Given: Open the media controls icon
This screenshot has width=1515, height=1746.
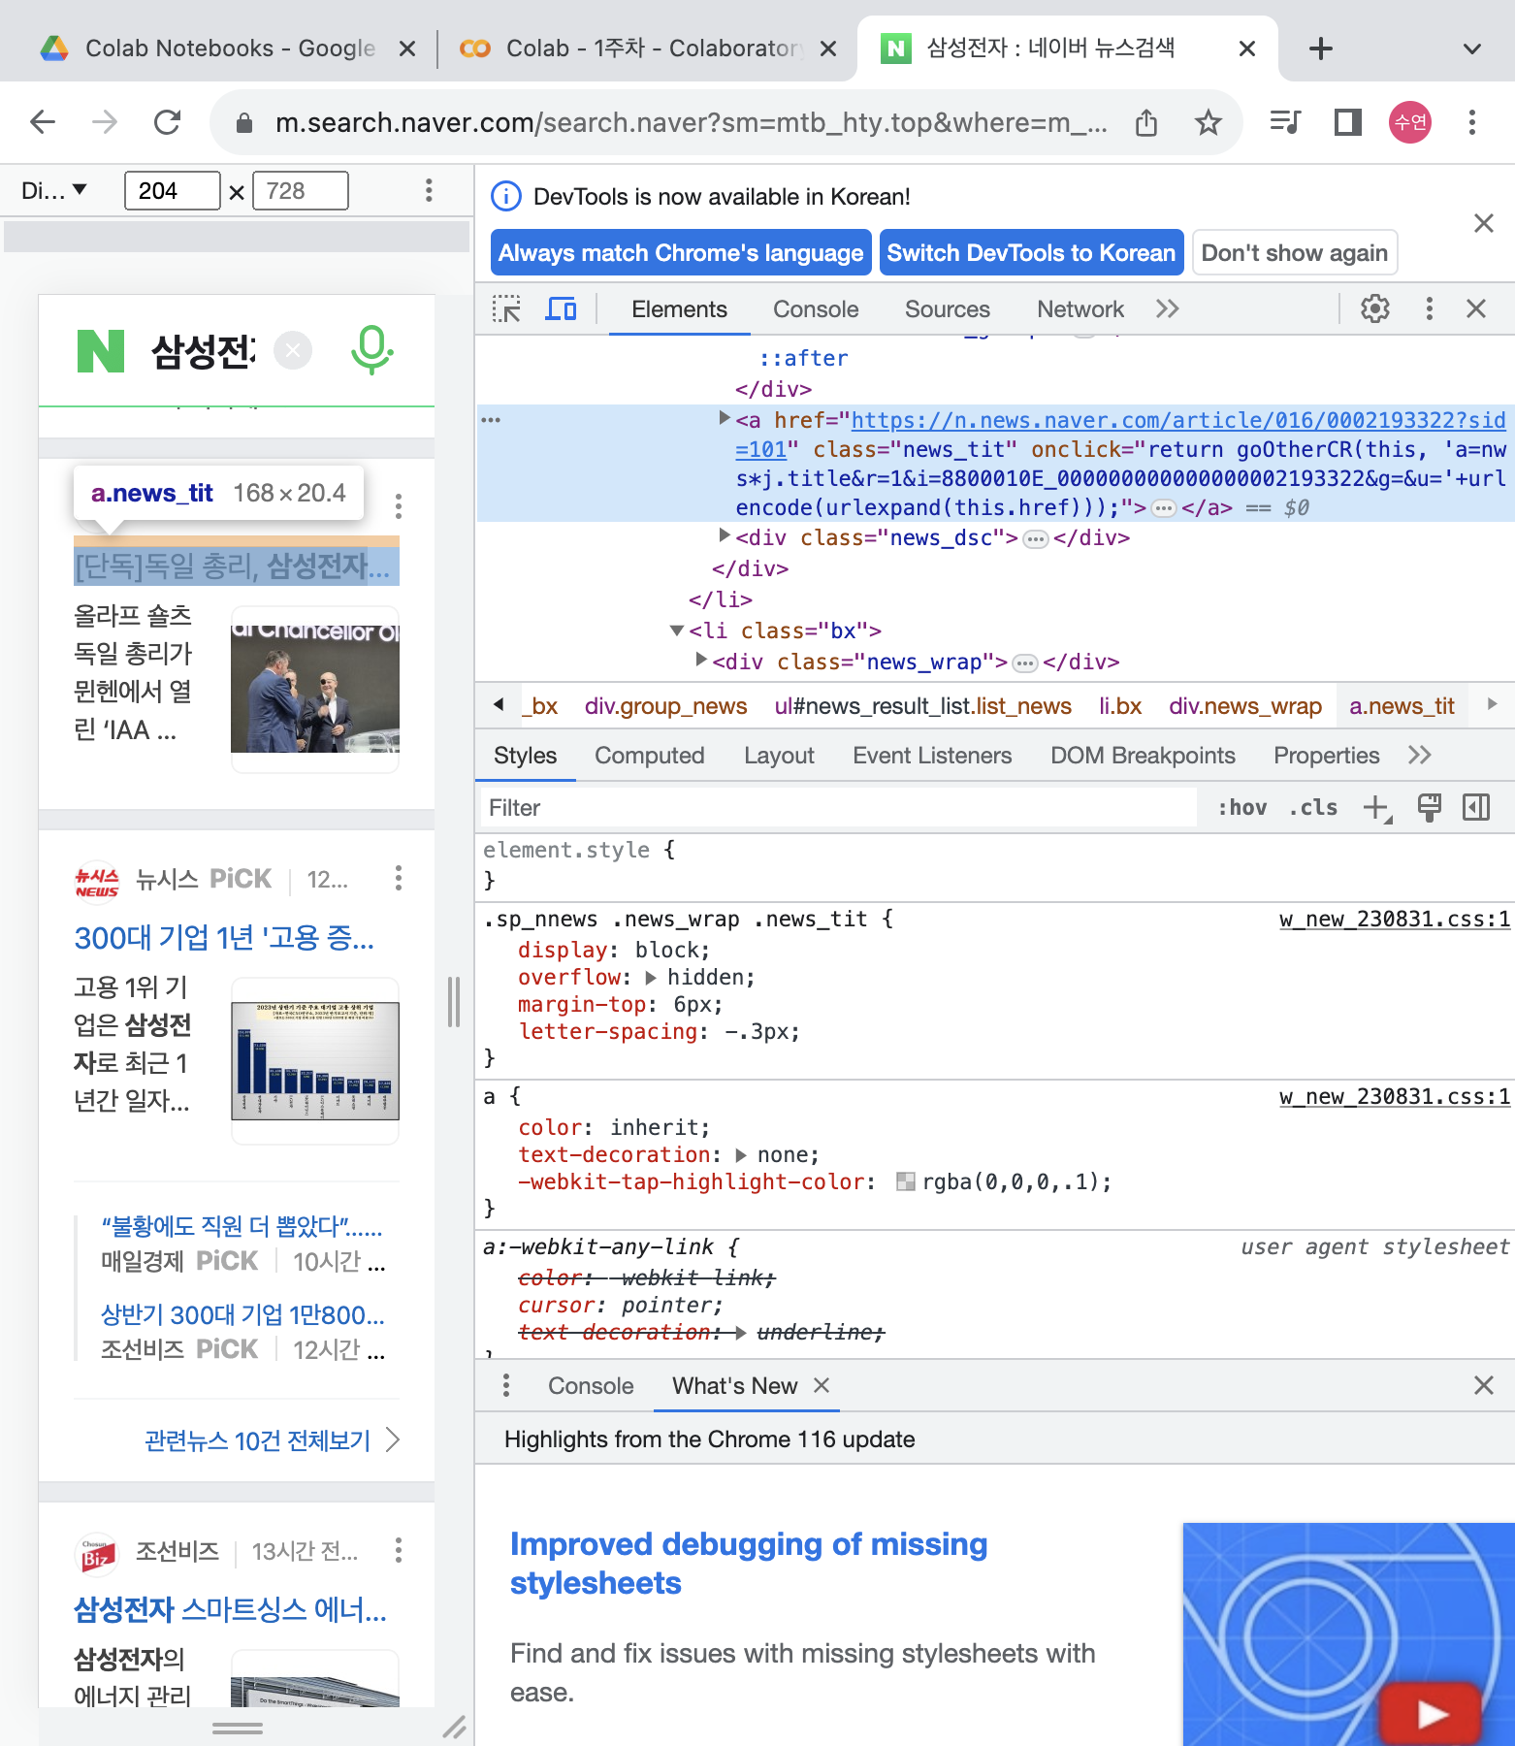Looking at the screenshot, I should [x=1285, y=122].
